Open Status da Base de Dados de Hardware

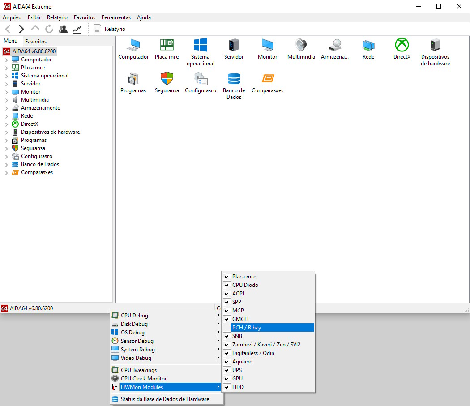pyautogui.click(x=166, y=399)
